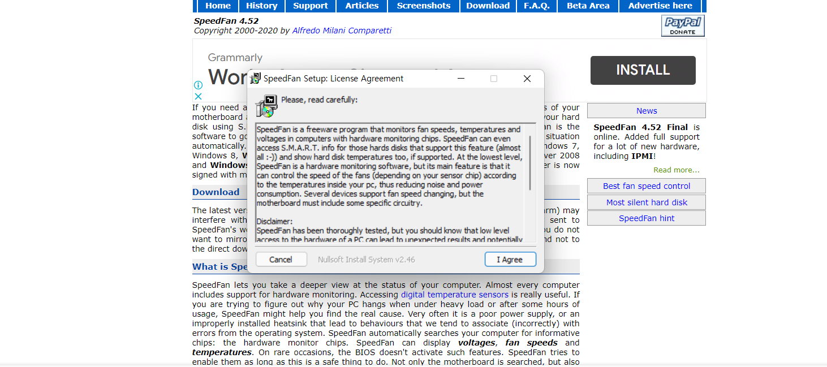Open the News sidebar link
This screenshot has height=367, width=827.
click(647, 111)
